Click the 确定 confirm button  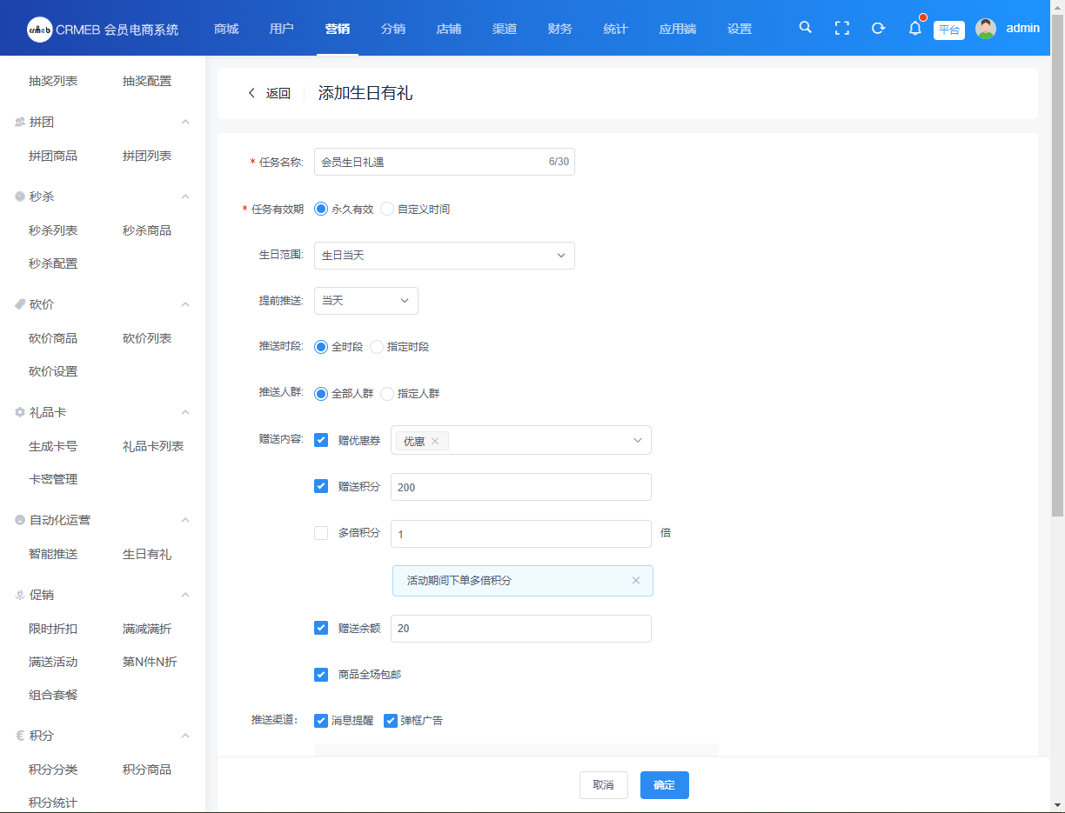pyautogui.click(x=664, y=785)
